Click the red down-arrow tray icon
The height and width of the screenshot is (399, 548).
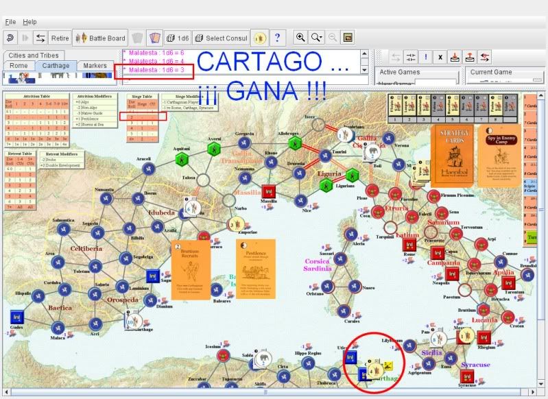[455, 58]
